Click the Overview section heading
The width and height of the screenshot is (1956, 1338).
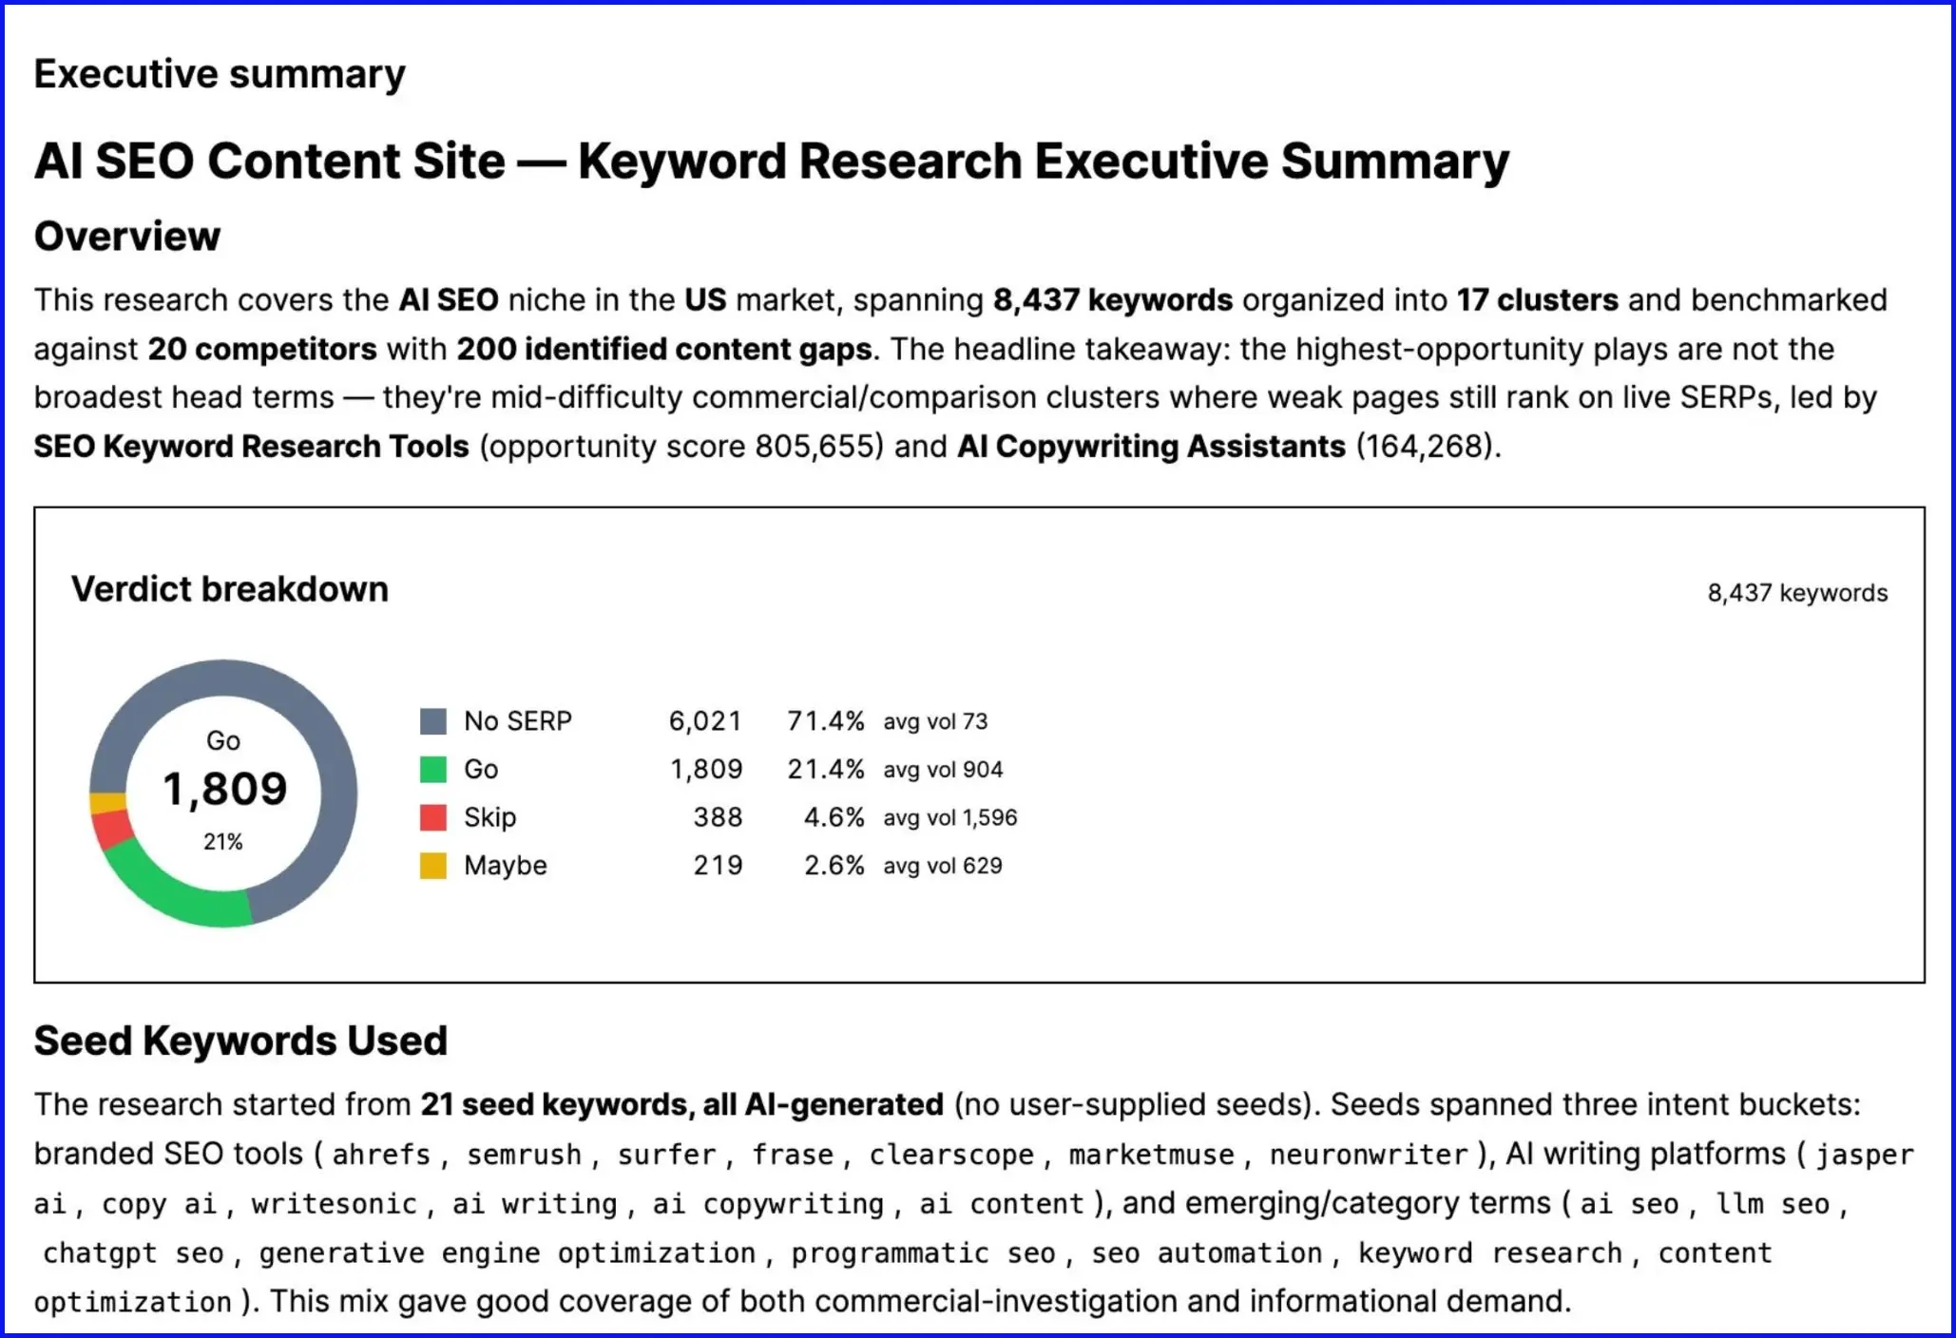pos(127,236)
